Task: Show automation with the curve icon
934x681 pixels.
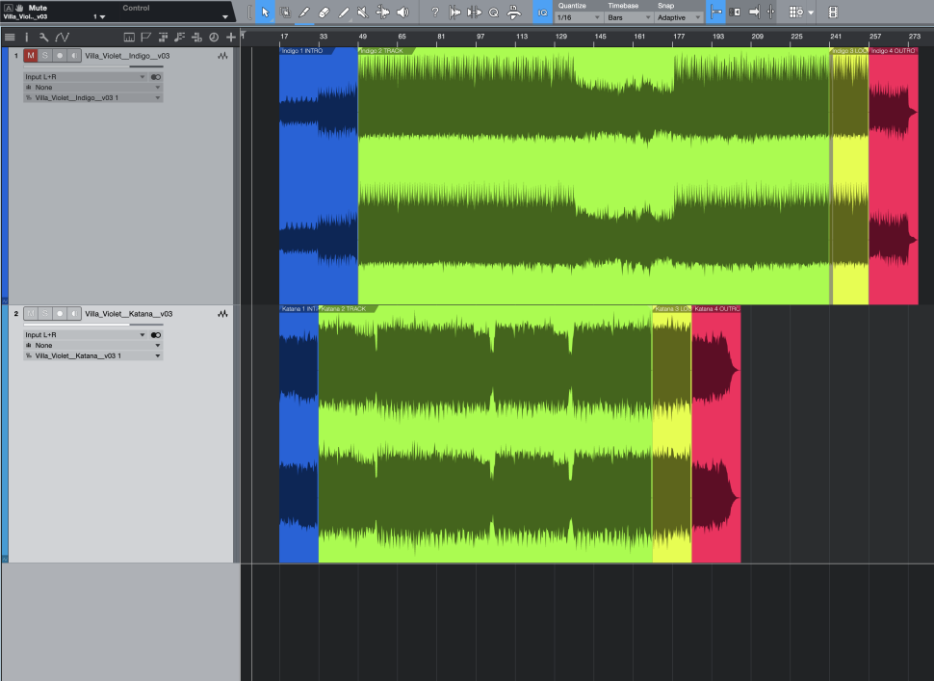Action: tap(62, 37)
